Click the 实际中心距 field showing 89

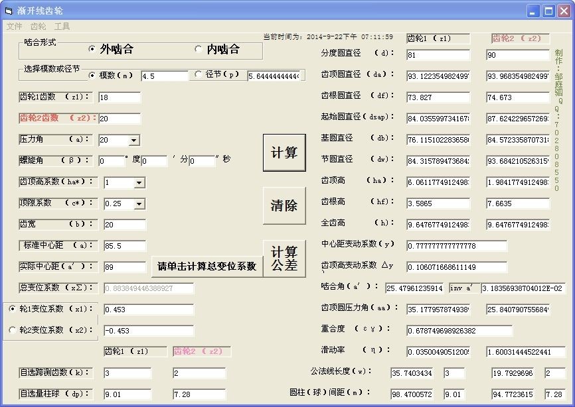coord(125,267)
